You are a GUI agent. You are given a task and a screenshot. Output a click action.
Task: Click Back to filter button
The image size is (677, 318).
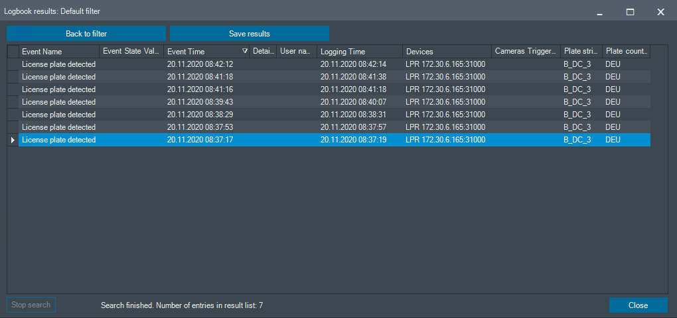(86, 34)
